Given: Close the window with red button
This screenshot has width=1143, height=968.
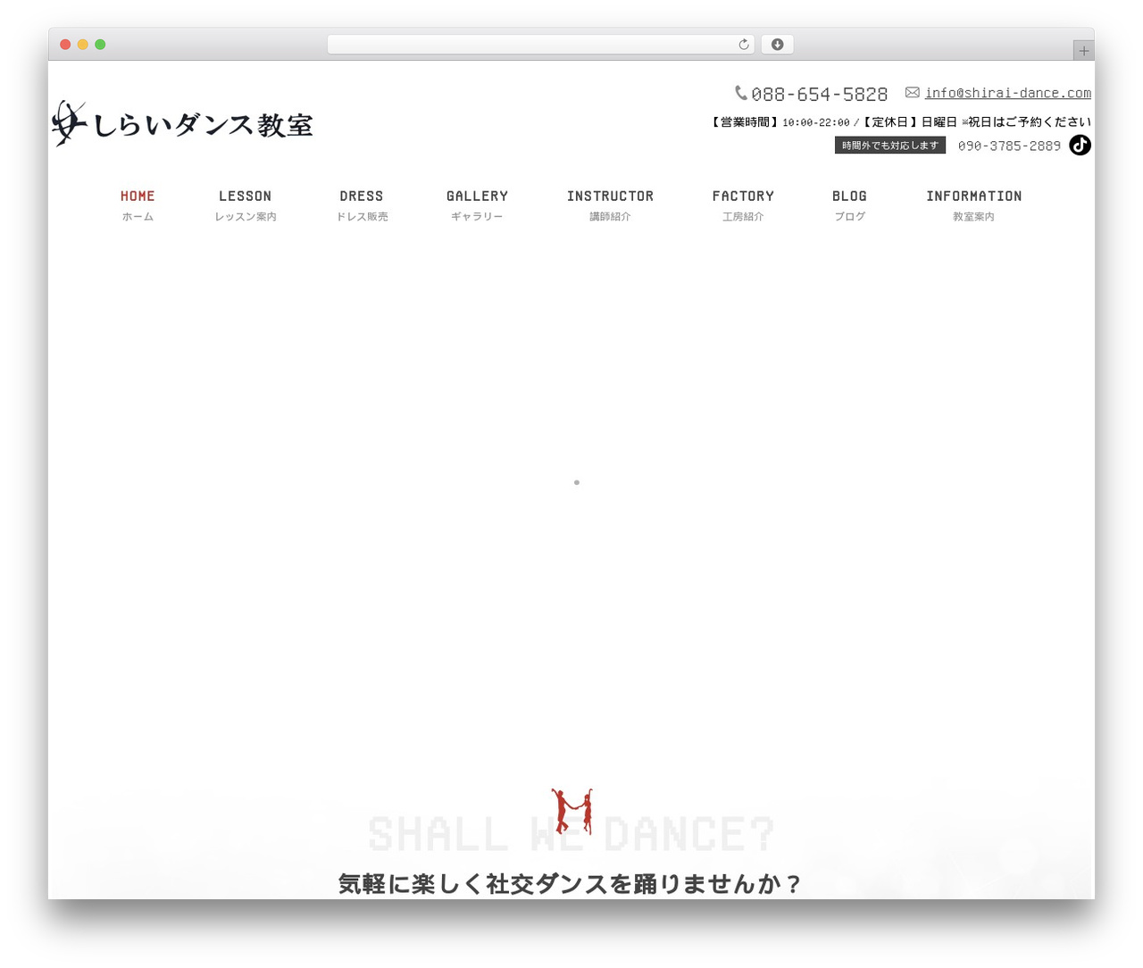Looking at the screenshot, I should coord(65,45).
